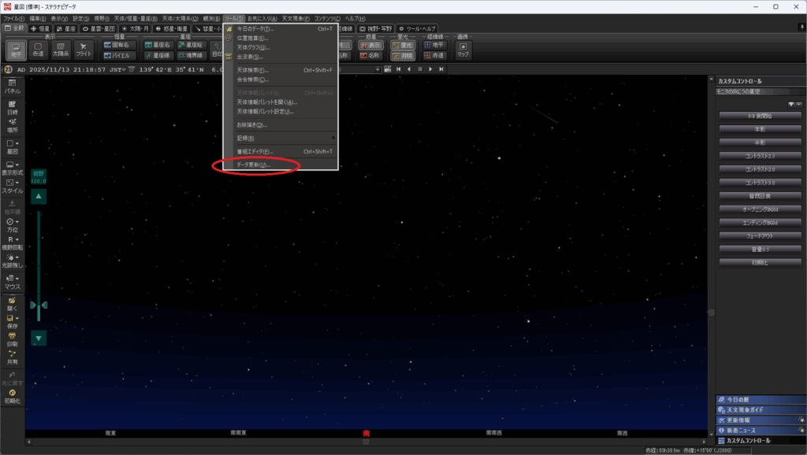Toggle the 星座名 constellation name button

pos(160,46)
